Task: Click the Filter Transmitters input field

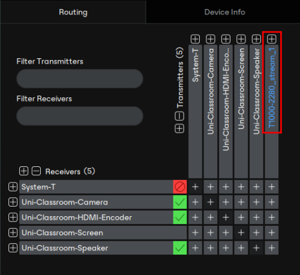Action: tap(80, 79)
